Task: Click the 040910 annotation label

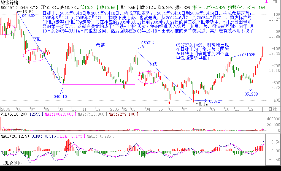Action: [x=60, y=96]
